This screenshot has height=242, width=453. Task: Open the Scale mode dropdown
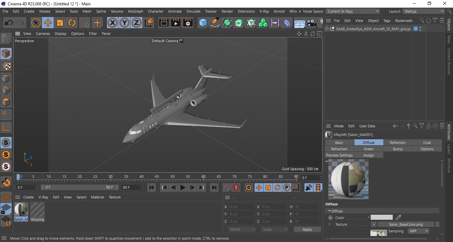pos(274,229)
